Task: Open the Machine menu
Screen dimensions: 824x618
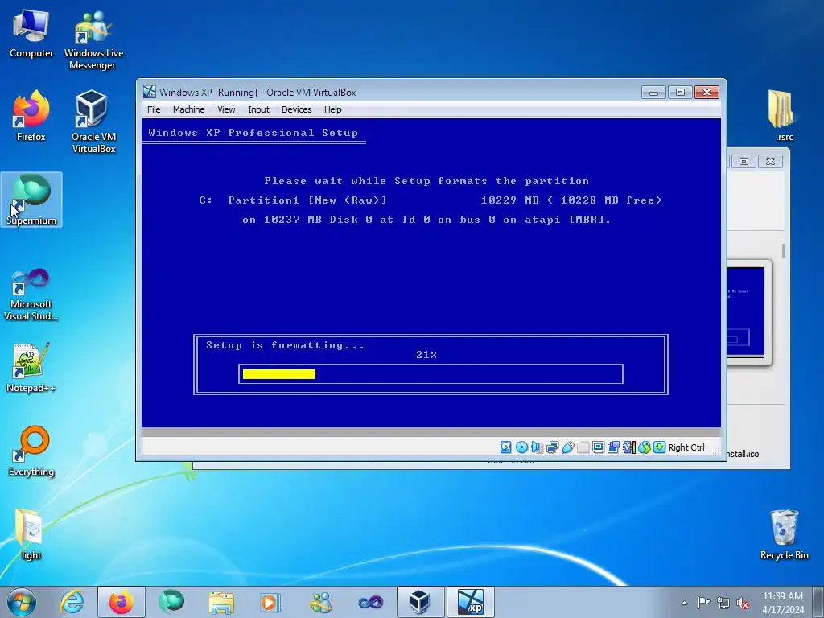Action: (x=188, y=109)
